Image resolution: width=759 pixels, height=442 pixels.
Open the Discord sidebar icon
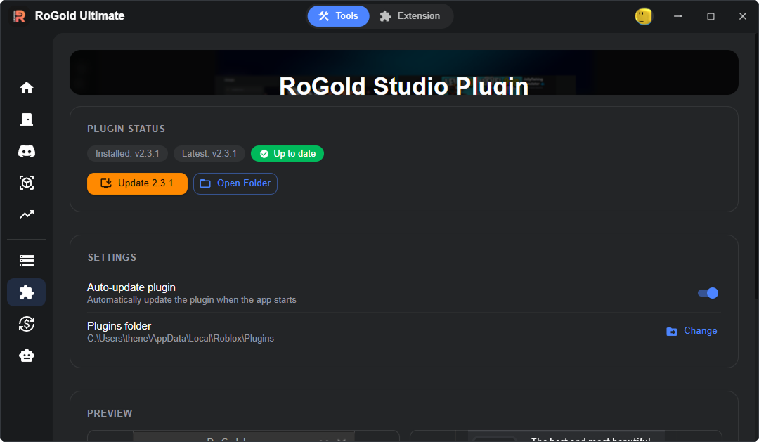27,151
